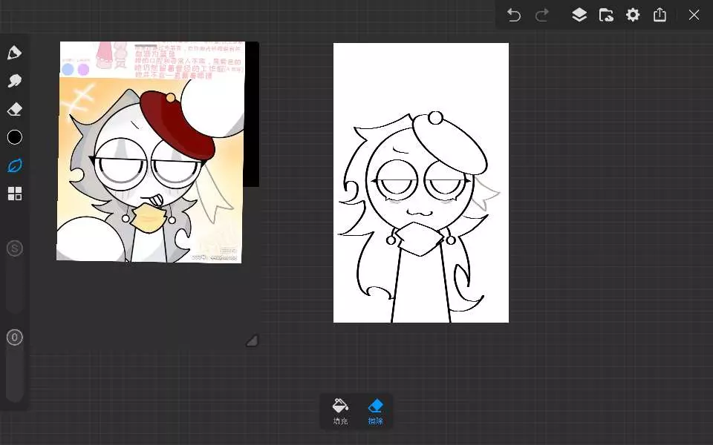Click the white line-art drawing canvas
The image size is (713, 445).
[x=420, y=182]
